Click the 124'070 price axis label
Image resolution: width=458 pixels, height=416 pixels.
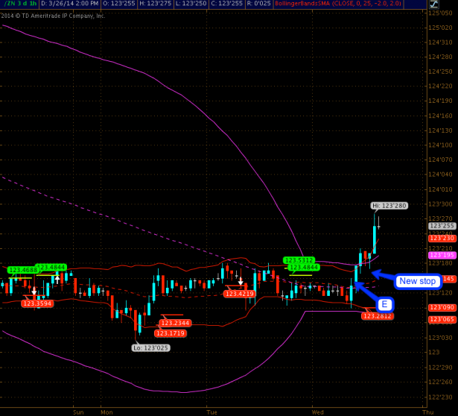pos(440,160)
